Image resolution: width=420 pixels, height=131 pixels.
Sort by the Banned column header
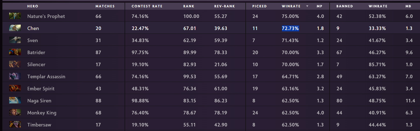pos(345,6)
